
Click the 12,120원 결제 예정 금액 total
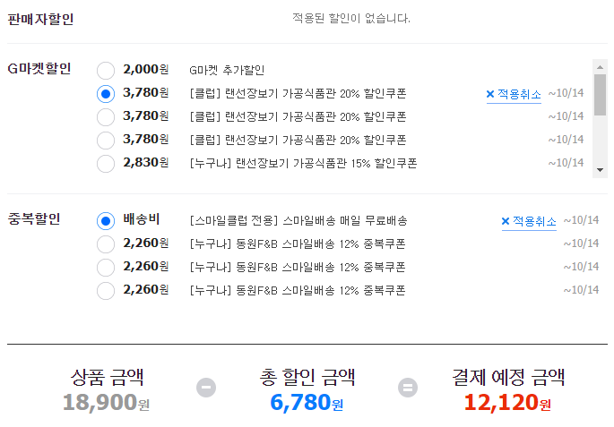click(507, 402)
